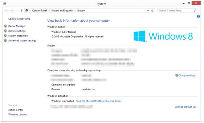
Task: Select 'Windows 8.1 Enterprise' text
Action: click(x=64, y=32)
